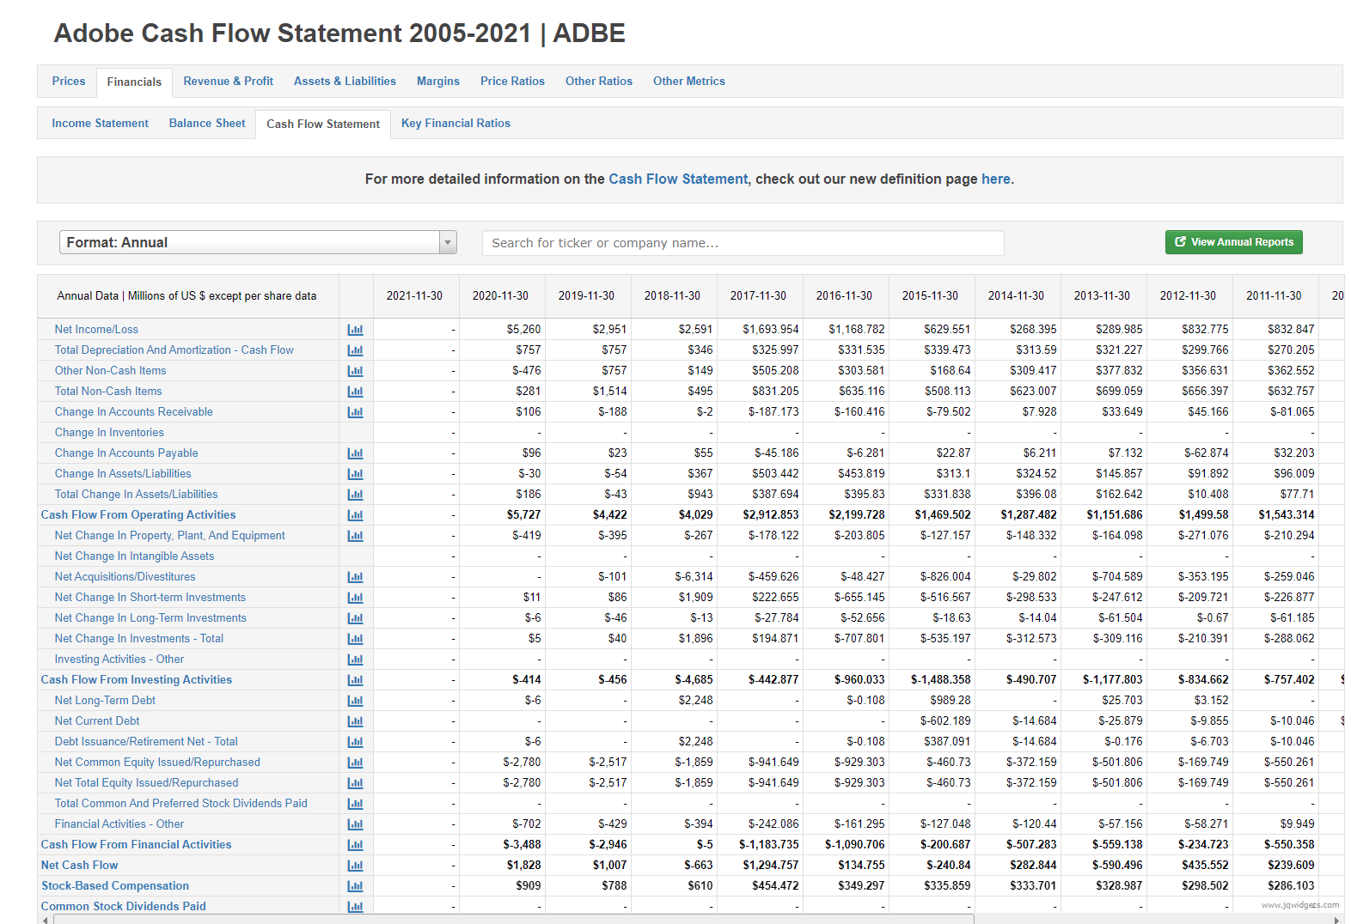1351x924 pixels.
Task: Open chart icon for Net Change In Property, Plant, Equipment
Action: (x=355, y=536)
